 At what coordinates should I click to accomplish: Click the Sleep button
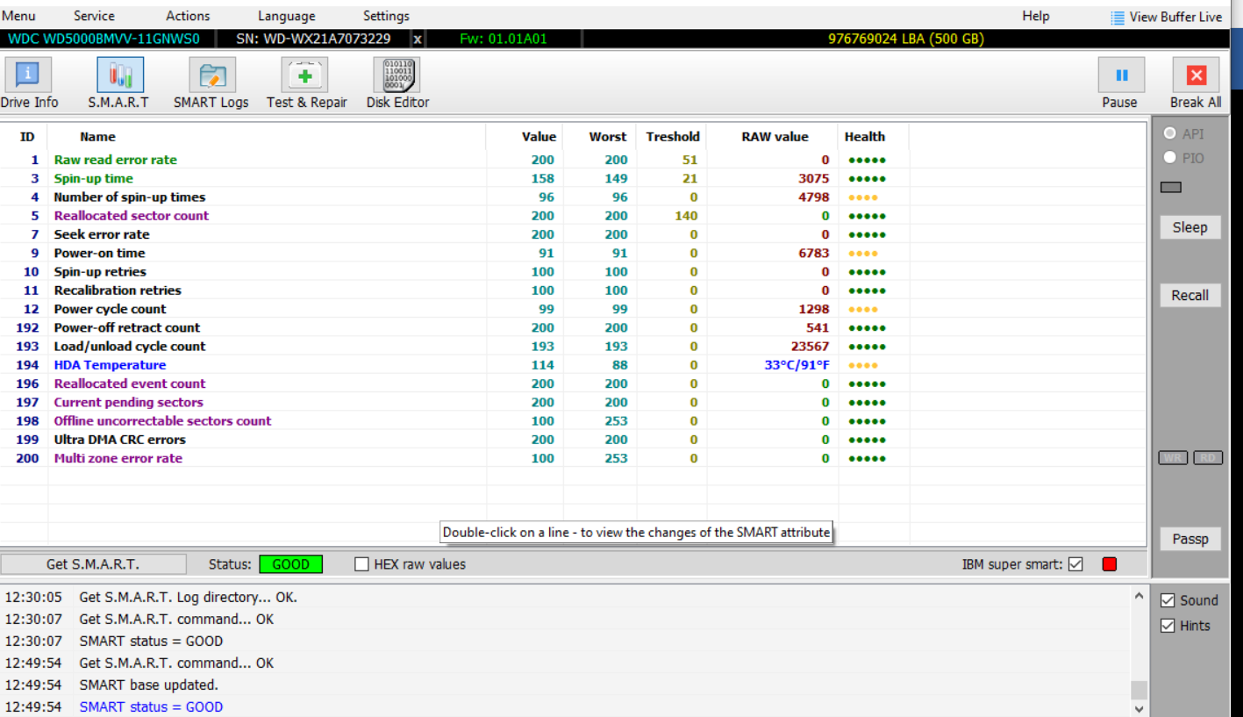1189,227
